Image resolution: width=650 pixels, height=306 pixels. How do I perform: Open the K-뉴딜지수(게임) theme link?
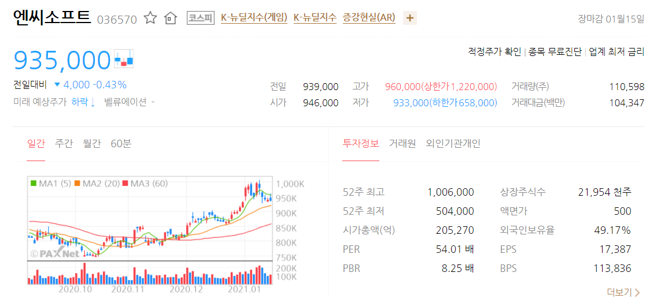pyautogui.click(x=254, y=18)
